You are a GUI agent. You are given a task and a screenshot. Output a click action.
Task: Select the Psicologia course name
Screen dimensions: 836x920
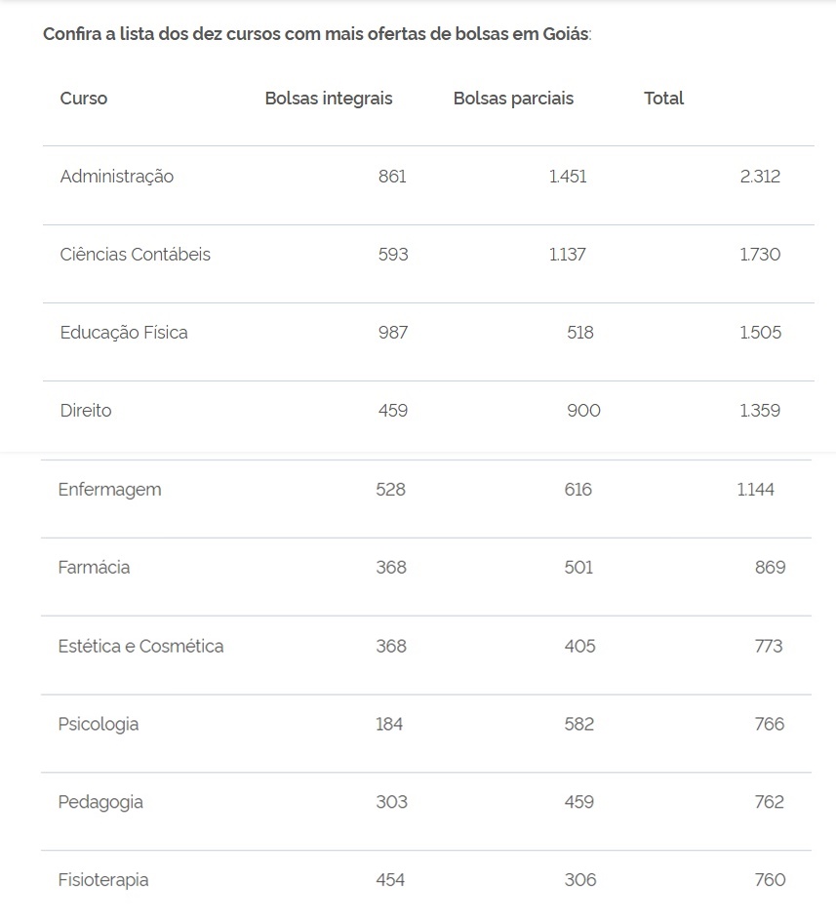click(99, 724)
